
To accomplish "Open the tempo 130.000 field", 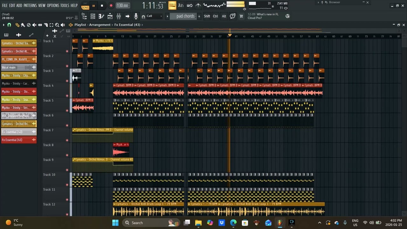I will click(x=122, y=5).
